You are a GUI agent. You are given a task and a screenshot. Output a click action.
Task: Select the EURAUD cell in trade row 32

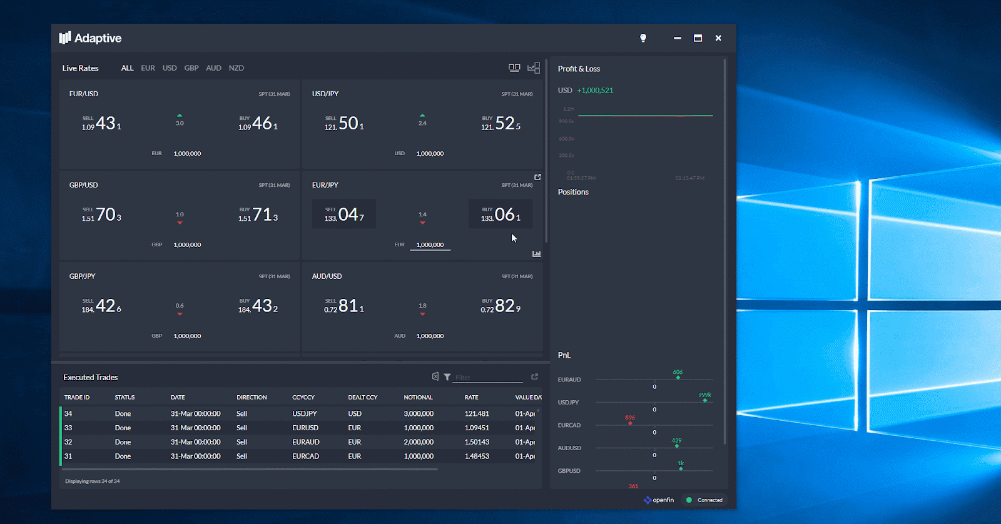point(306,442)
